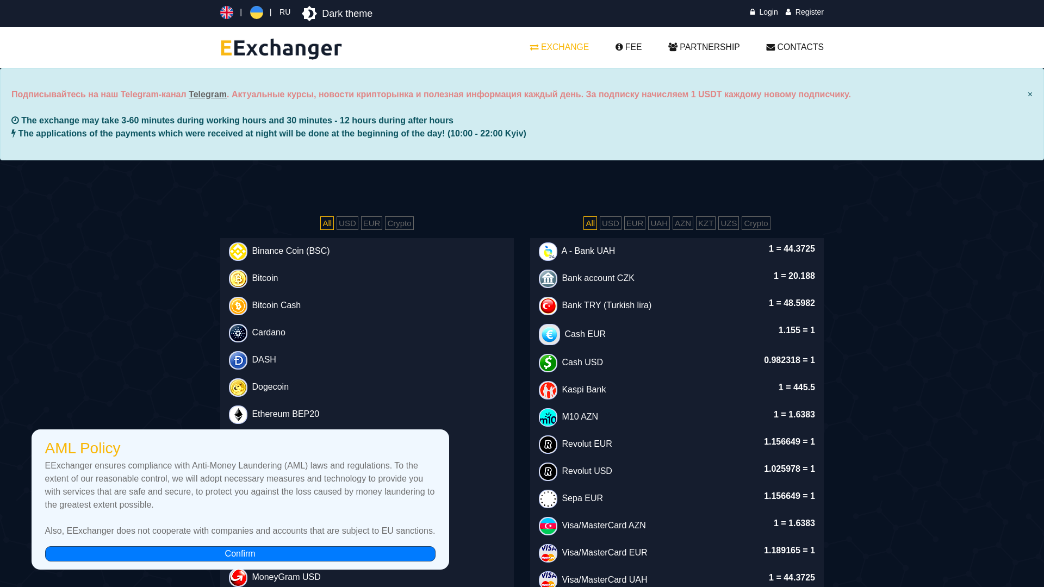The width and height of the screenshot is (1044, 587).
Task: Click the Bitcoin icon
Action: tap(238, 279)
